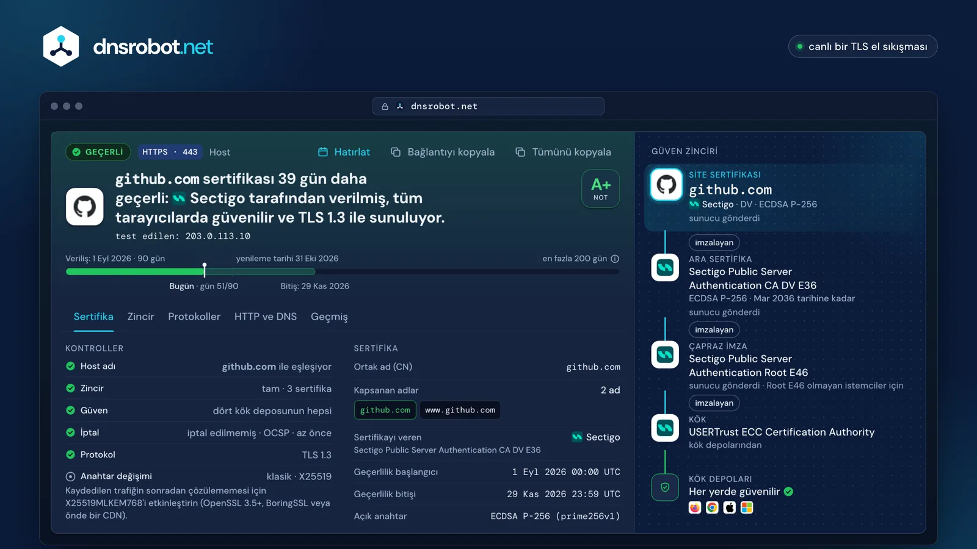Click the HTTPS · 443 badge
Viewport: 977px width, 549px height.
pos(170,152)
